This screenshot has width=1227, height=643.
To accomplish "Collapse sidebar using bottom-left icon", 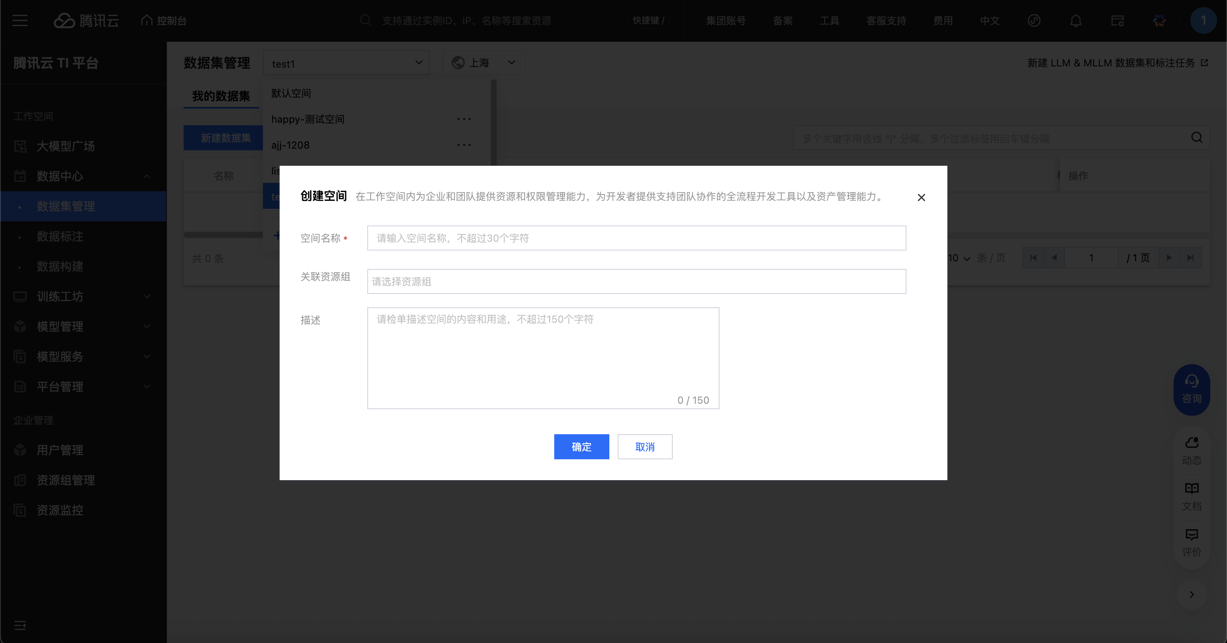I will click(20, 625).
